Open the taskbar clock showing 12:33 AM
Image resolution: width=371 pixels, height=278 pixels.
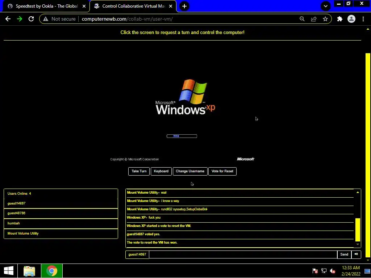point(351,271)
